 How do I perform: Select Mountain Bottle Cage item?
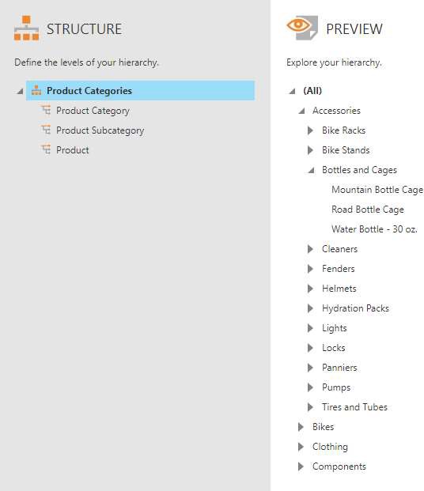(x=377, y=190)
